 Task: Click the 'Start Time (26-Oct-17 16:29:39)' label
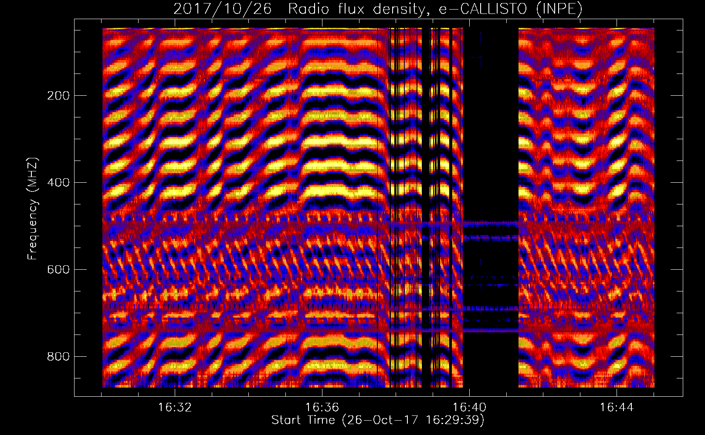pos(378,420)
